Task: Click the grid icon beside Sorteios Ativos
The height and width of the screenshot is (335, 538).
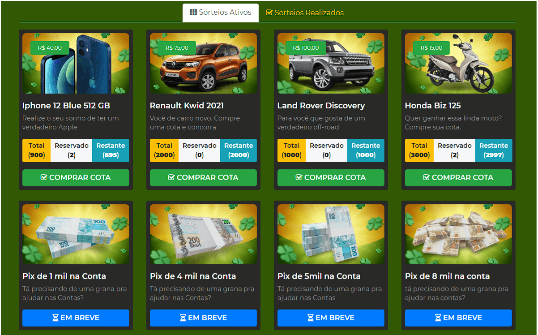Action: 193,13
